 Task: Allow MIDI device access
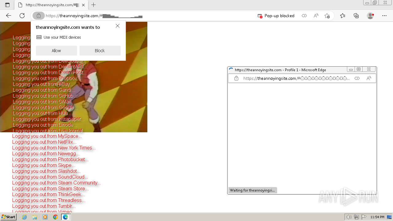[x=56, y=51]
